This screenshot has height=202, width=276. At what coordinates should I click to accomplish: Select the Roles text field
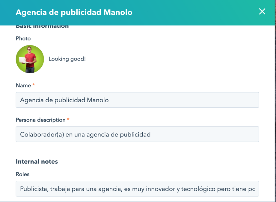point(137,189)
